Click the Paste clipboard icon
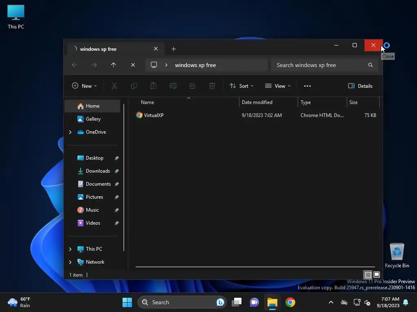 [x=154, y=86]
